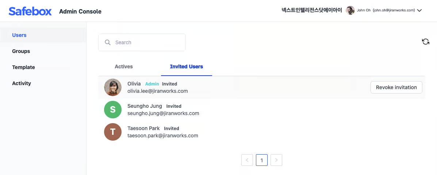The width and height of the screenshot is (437, 175).
Task: Go to next page with right arrow
Action: click(276, 160)
